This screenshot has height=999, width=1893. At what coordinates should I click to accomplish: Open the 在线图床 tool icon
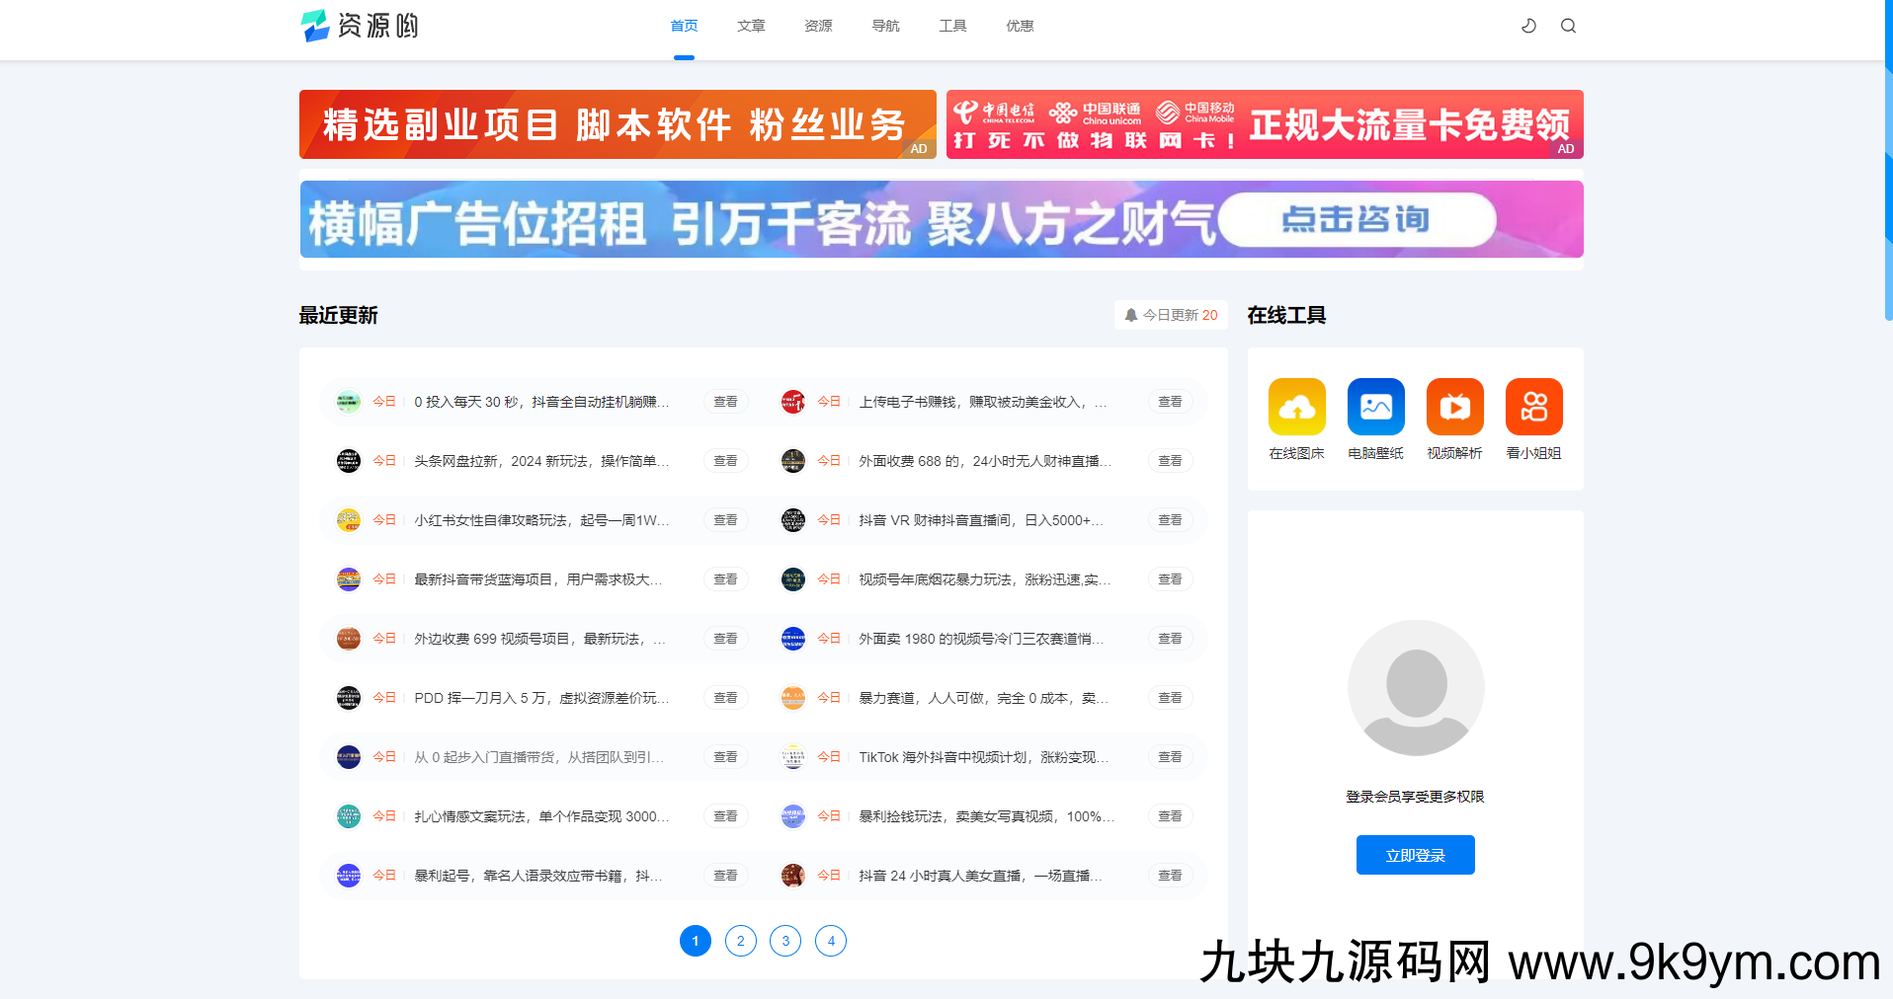click(x=1296, y=406)
